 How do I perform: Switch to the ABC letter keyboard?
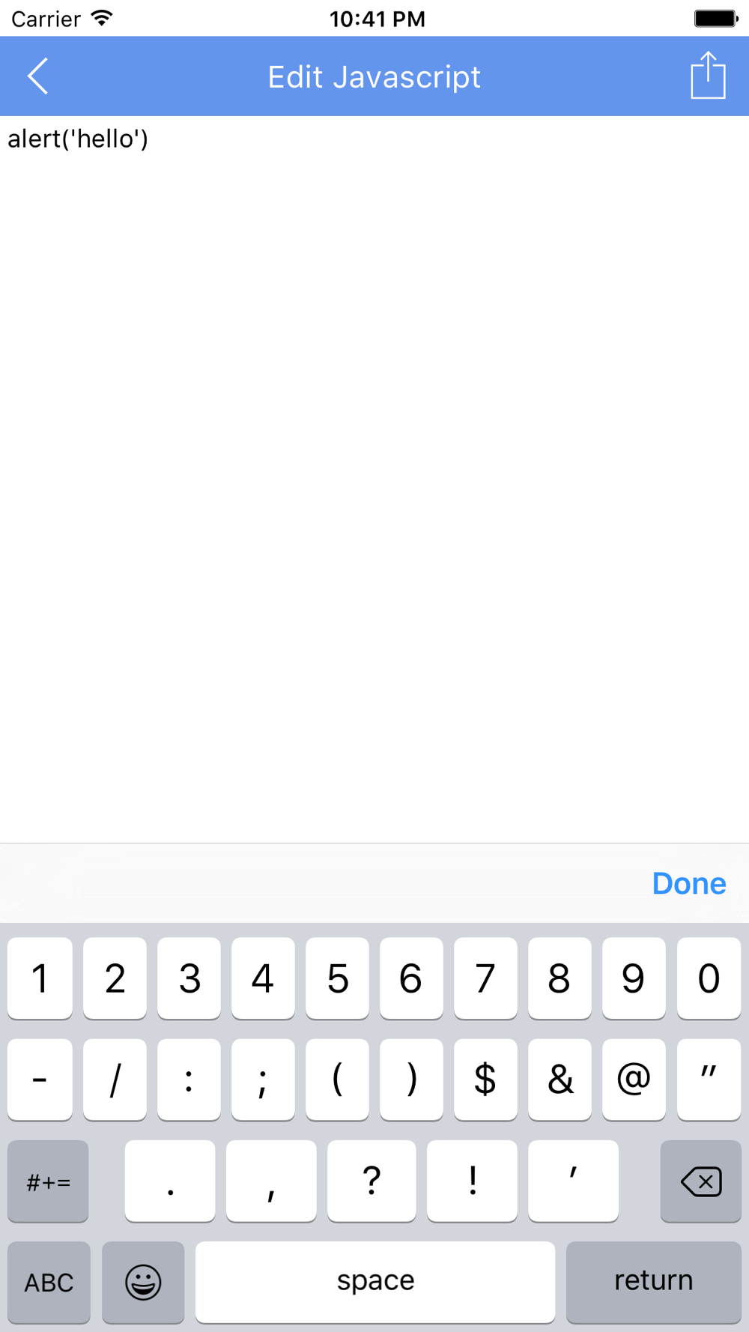pyautogui.click(x=49, y=1282)
